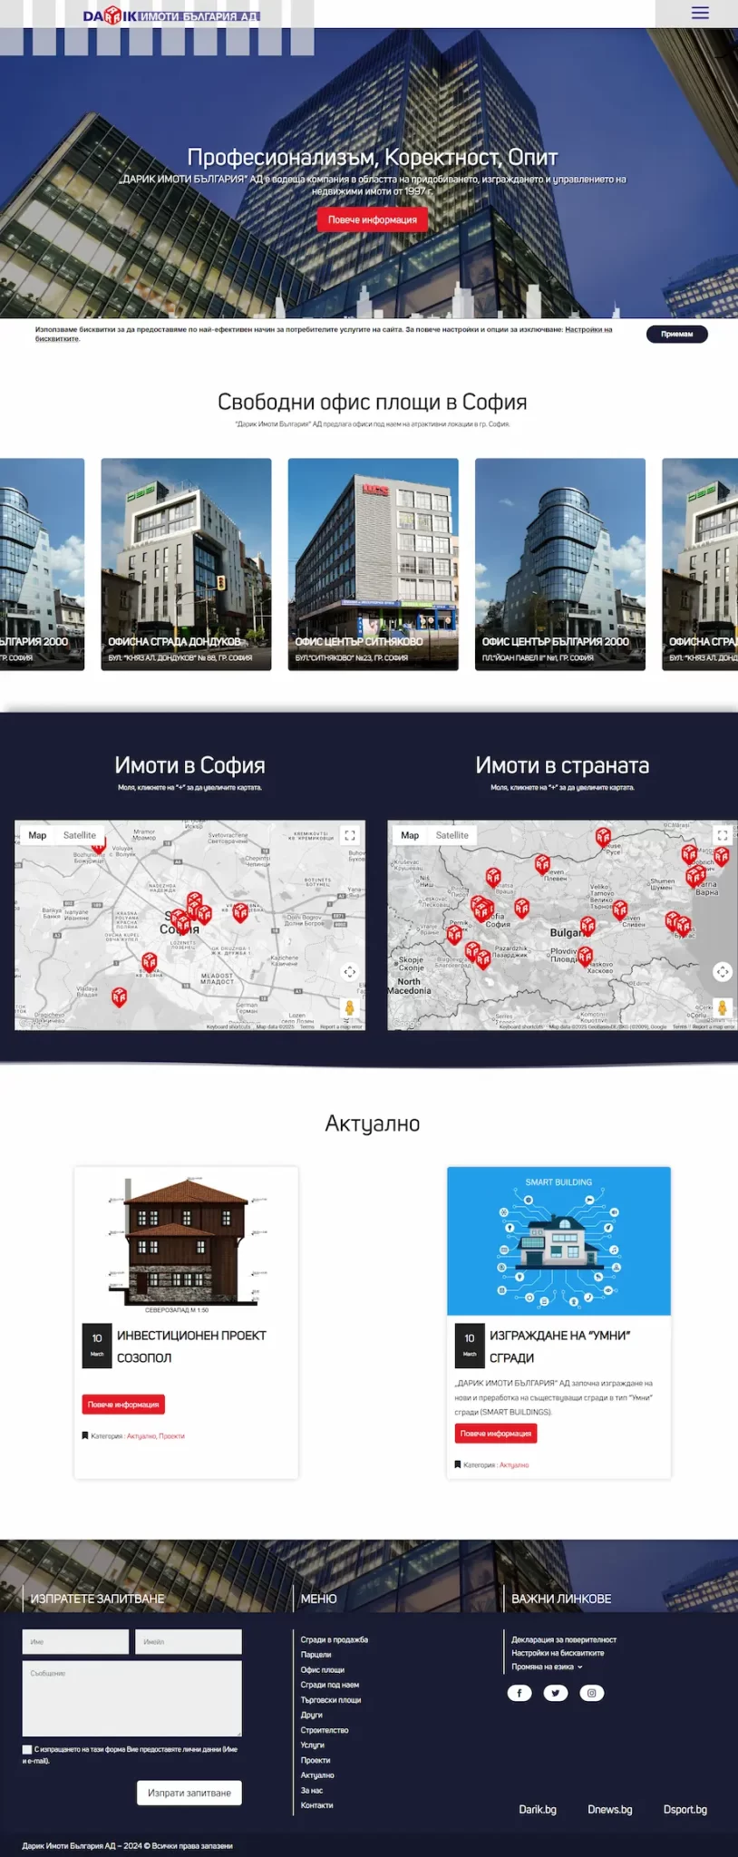
Task: Switch Sofia map to Satellite view
Action: pyautogui.click(x=80, y=835)
